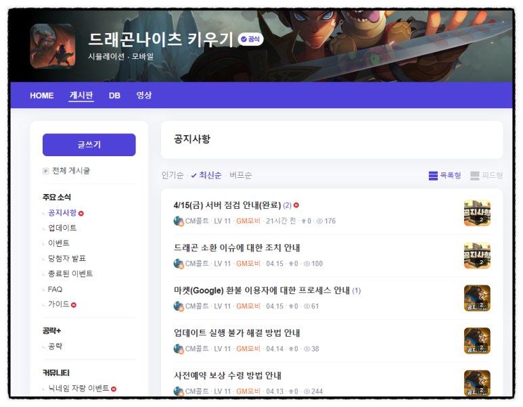Viewport: 523px width, 407px height.
Task: Open 이벤트 category in the sidebar
Action: pyautogui.click(x=59, y=243)
